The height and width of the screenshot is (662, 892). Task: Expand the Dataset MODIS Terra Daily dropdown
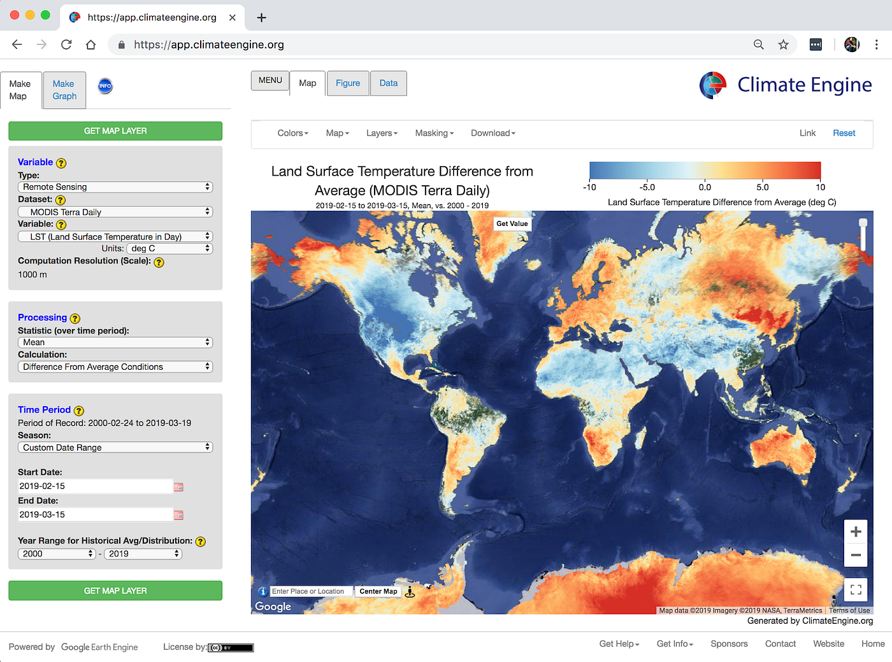tap(115, 212)
